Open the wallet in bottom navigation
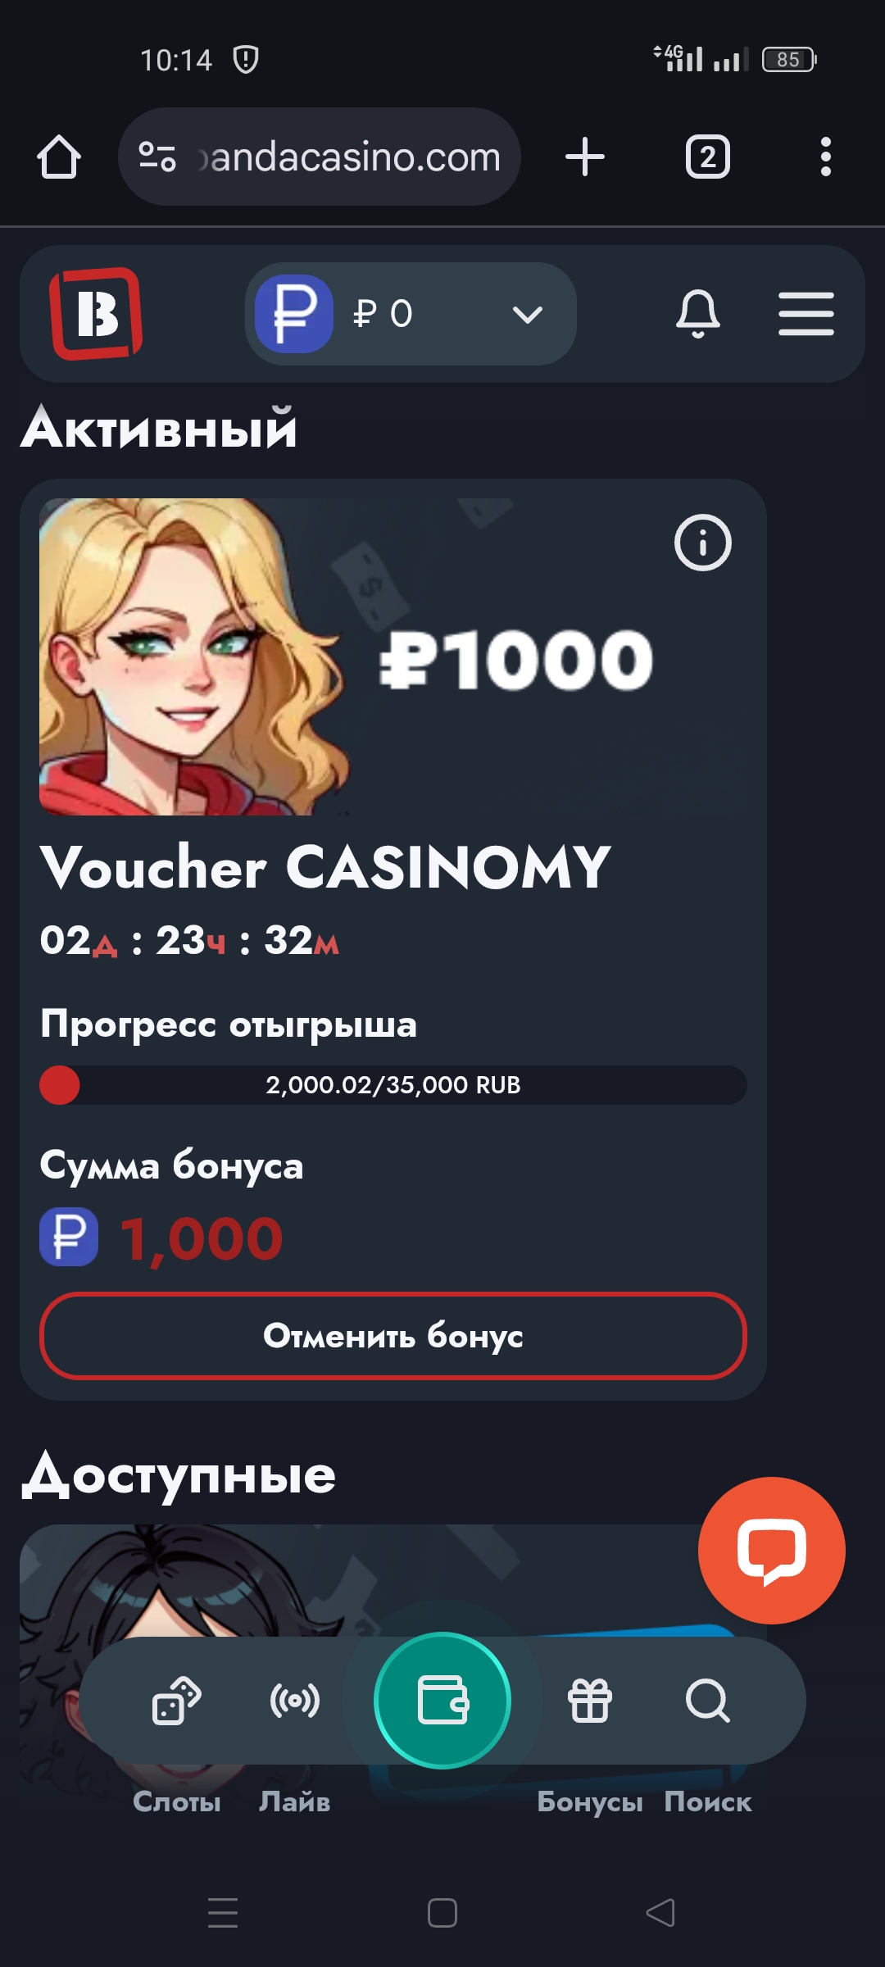 442,1700
